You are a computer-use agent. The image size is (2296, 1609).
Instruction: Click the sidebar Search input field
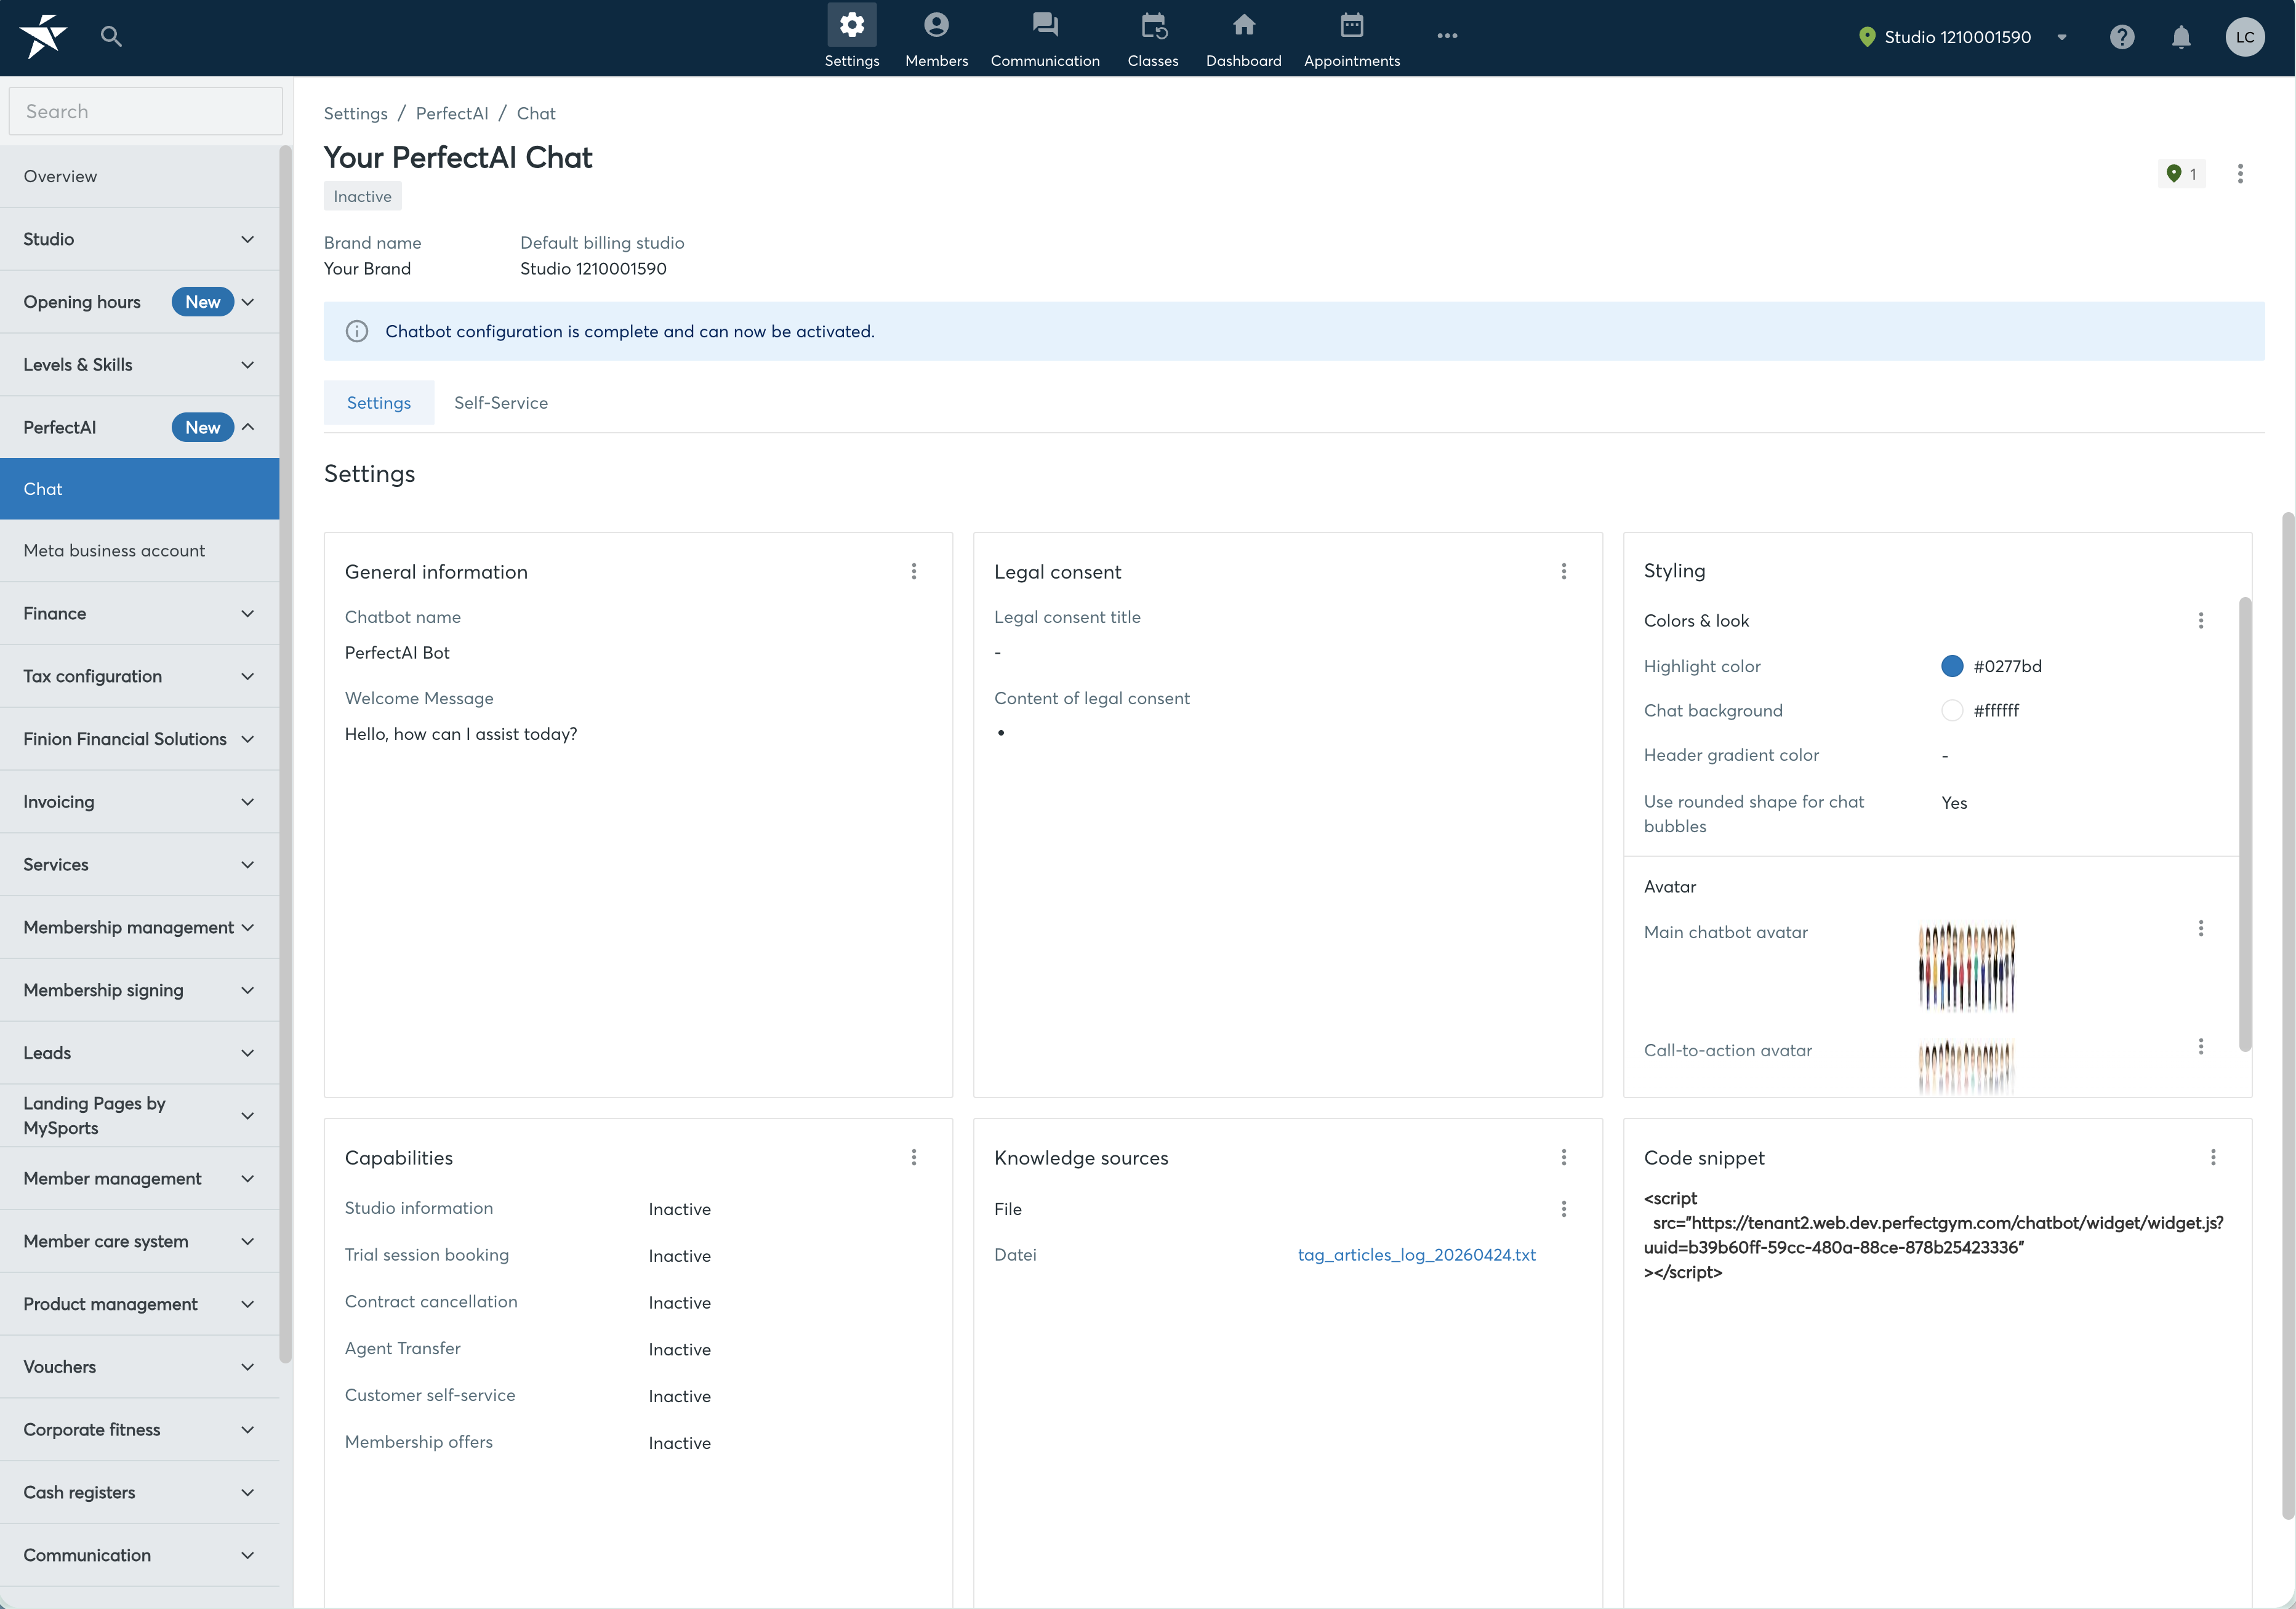[x=146, y=111]
